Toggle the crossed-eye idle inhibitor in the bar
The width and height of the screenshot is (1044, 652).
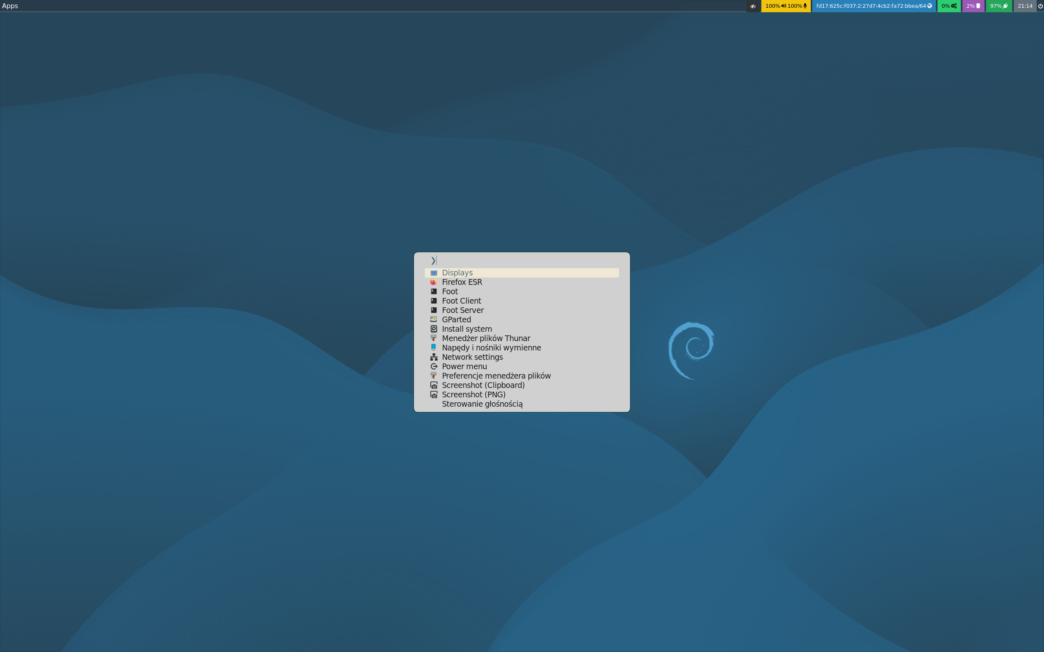tap(753, 7)
